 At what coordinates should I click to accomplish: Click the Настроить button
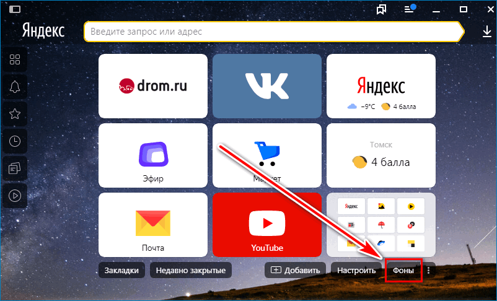[356, 270]
